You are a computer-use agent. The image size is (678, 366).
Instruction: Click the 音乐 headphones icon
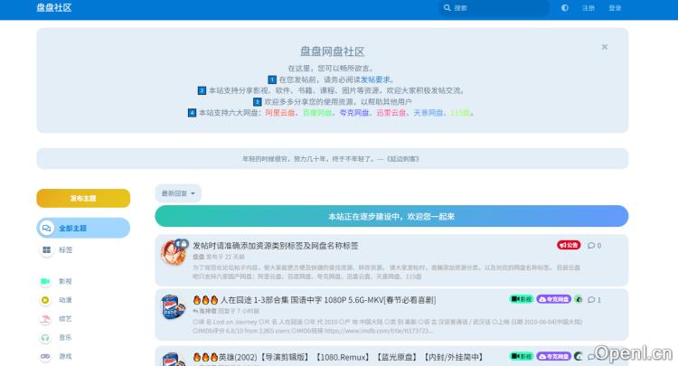44,338
